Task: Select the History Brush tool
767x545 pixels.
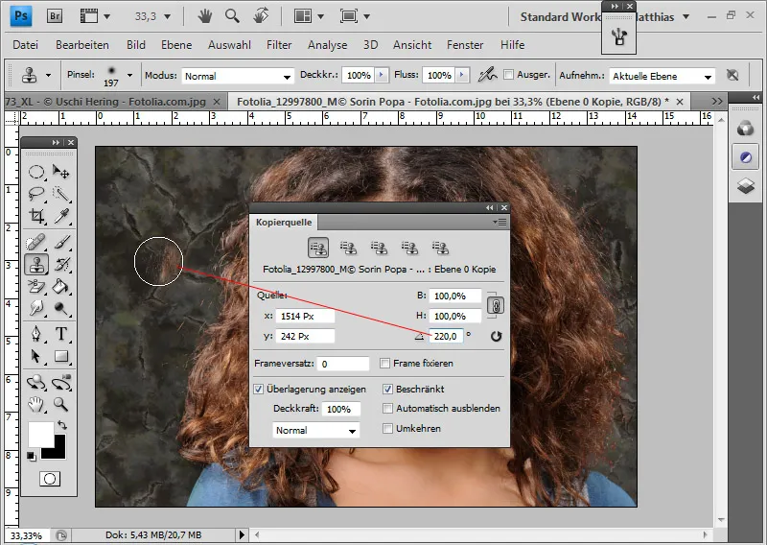Action: [x=61, y=265]
